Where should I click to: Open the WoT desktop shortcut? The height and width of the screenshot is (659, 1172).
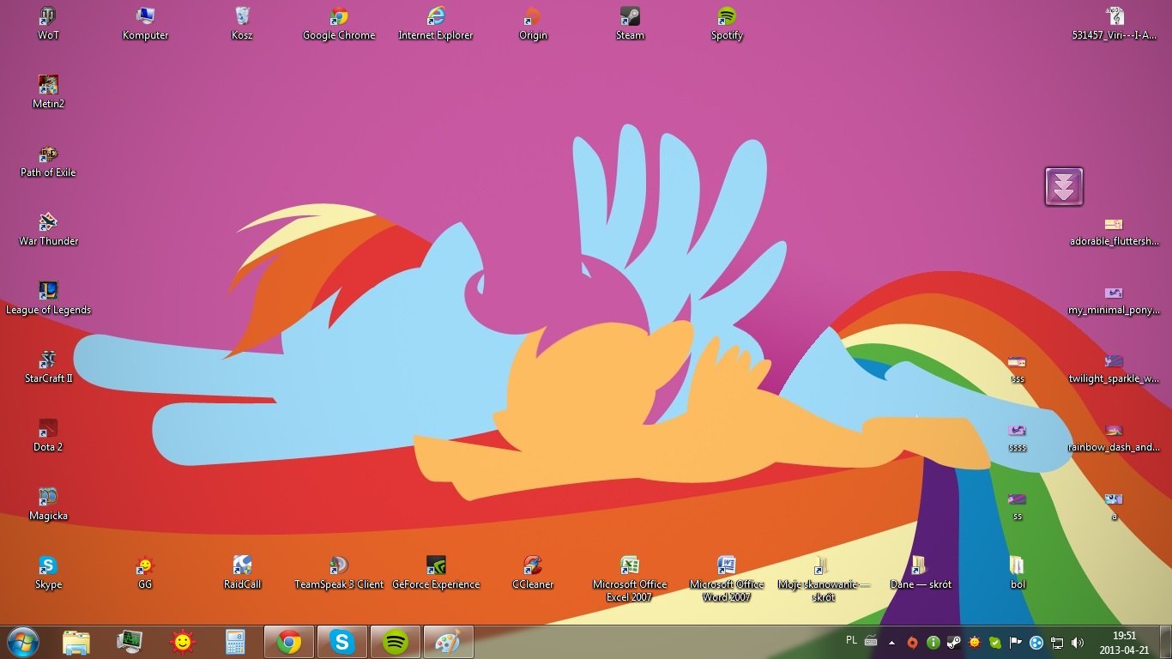tap(48, 24)
